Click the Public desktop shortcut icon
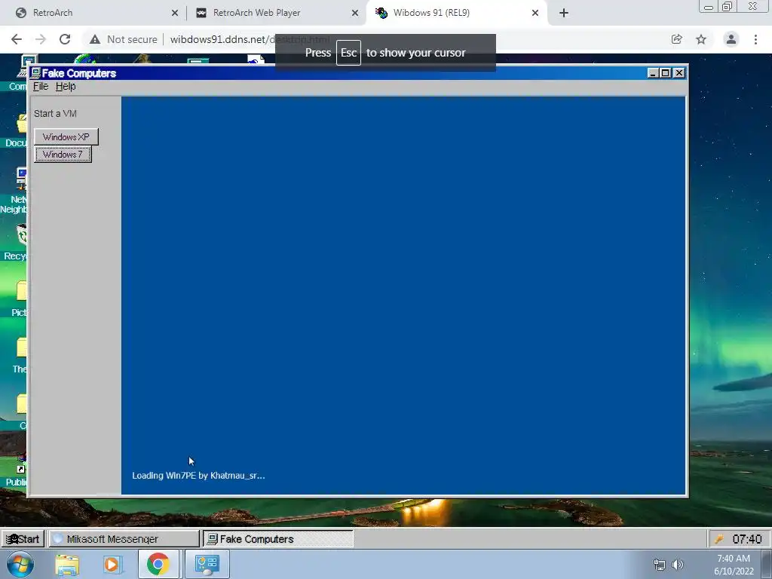The width and height of the screenshot is (772, 579). pyautogui.click(x=21, y=464)
